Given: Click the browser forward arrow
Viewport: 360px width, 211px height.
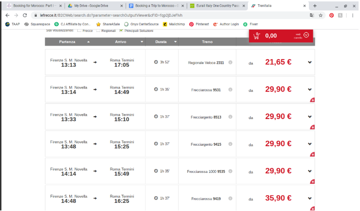Looking at the screenshot, I should pyautogui.click(x=16, y=15).
